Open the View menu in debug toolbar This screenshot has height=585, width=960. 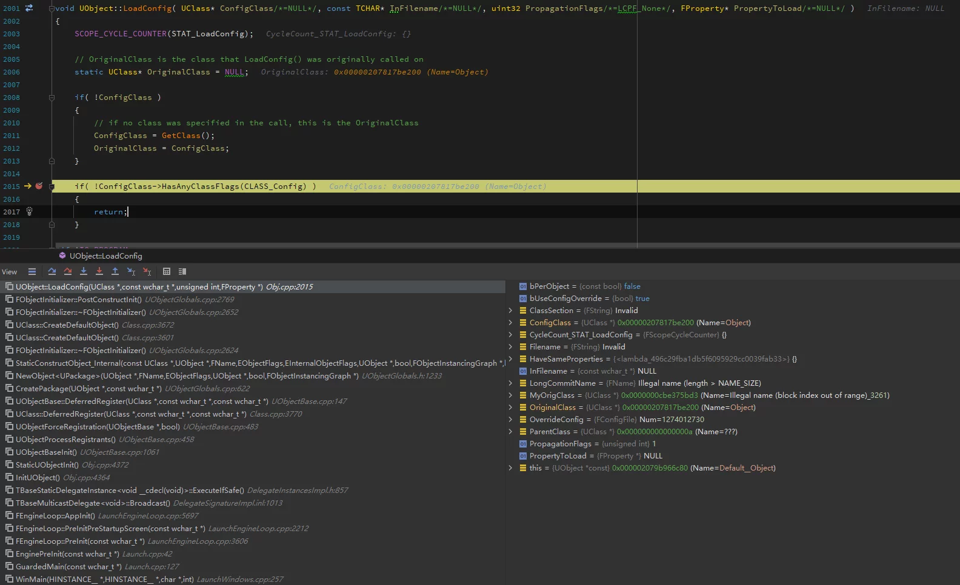pyautogui.click(x=10, y=272)
